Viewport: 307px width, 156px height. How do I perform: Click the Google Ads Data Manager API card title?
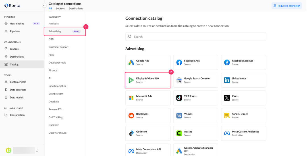[198, 149]
